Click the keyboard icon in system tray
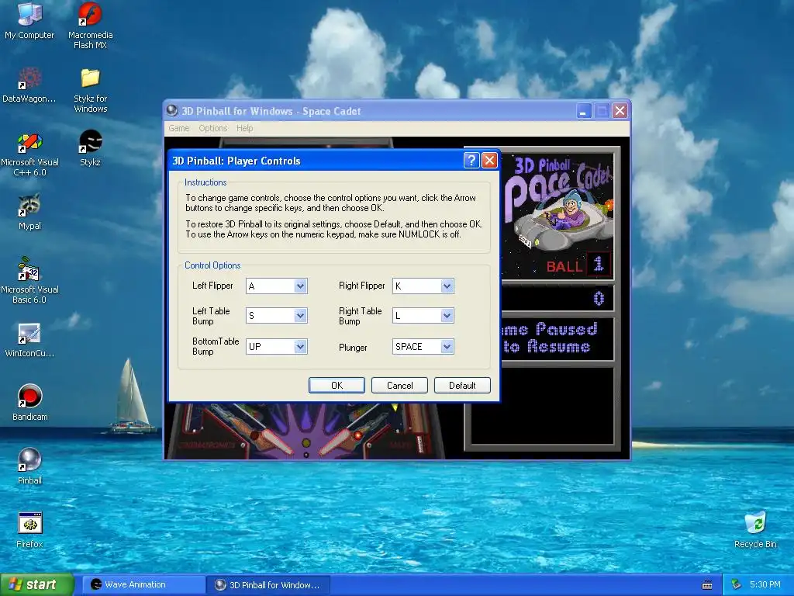Image resolution: width=794 pixels, height=596 pixels. point(707,585)
